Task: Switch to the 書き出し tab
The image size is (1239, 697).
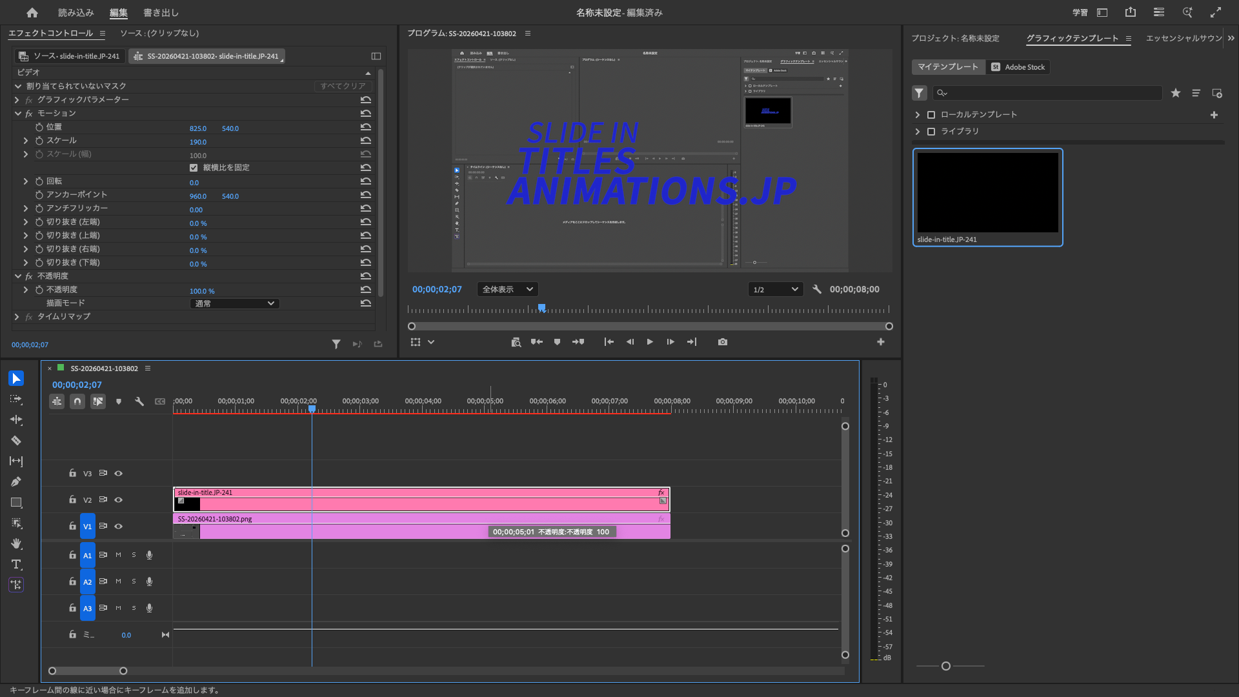Action: 161,13
